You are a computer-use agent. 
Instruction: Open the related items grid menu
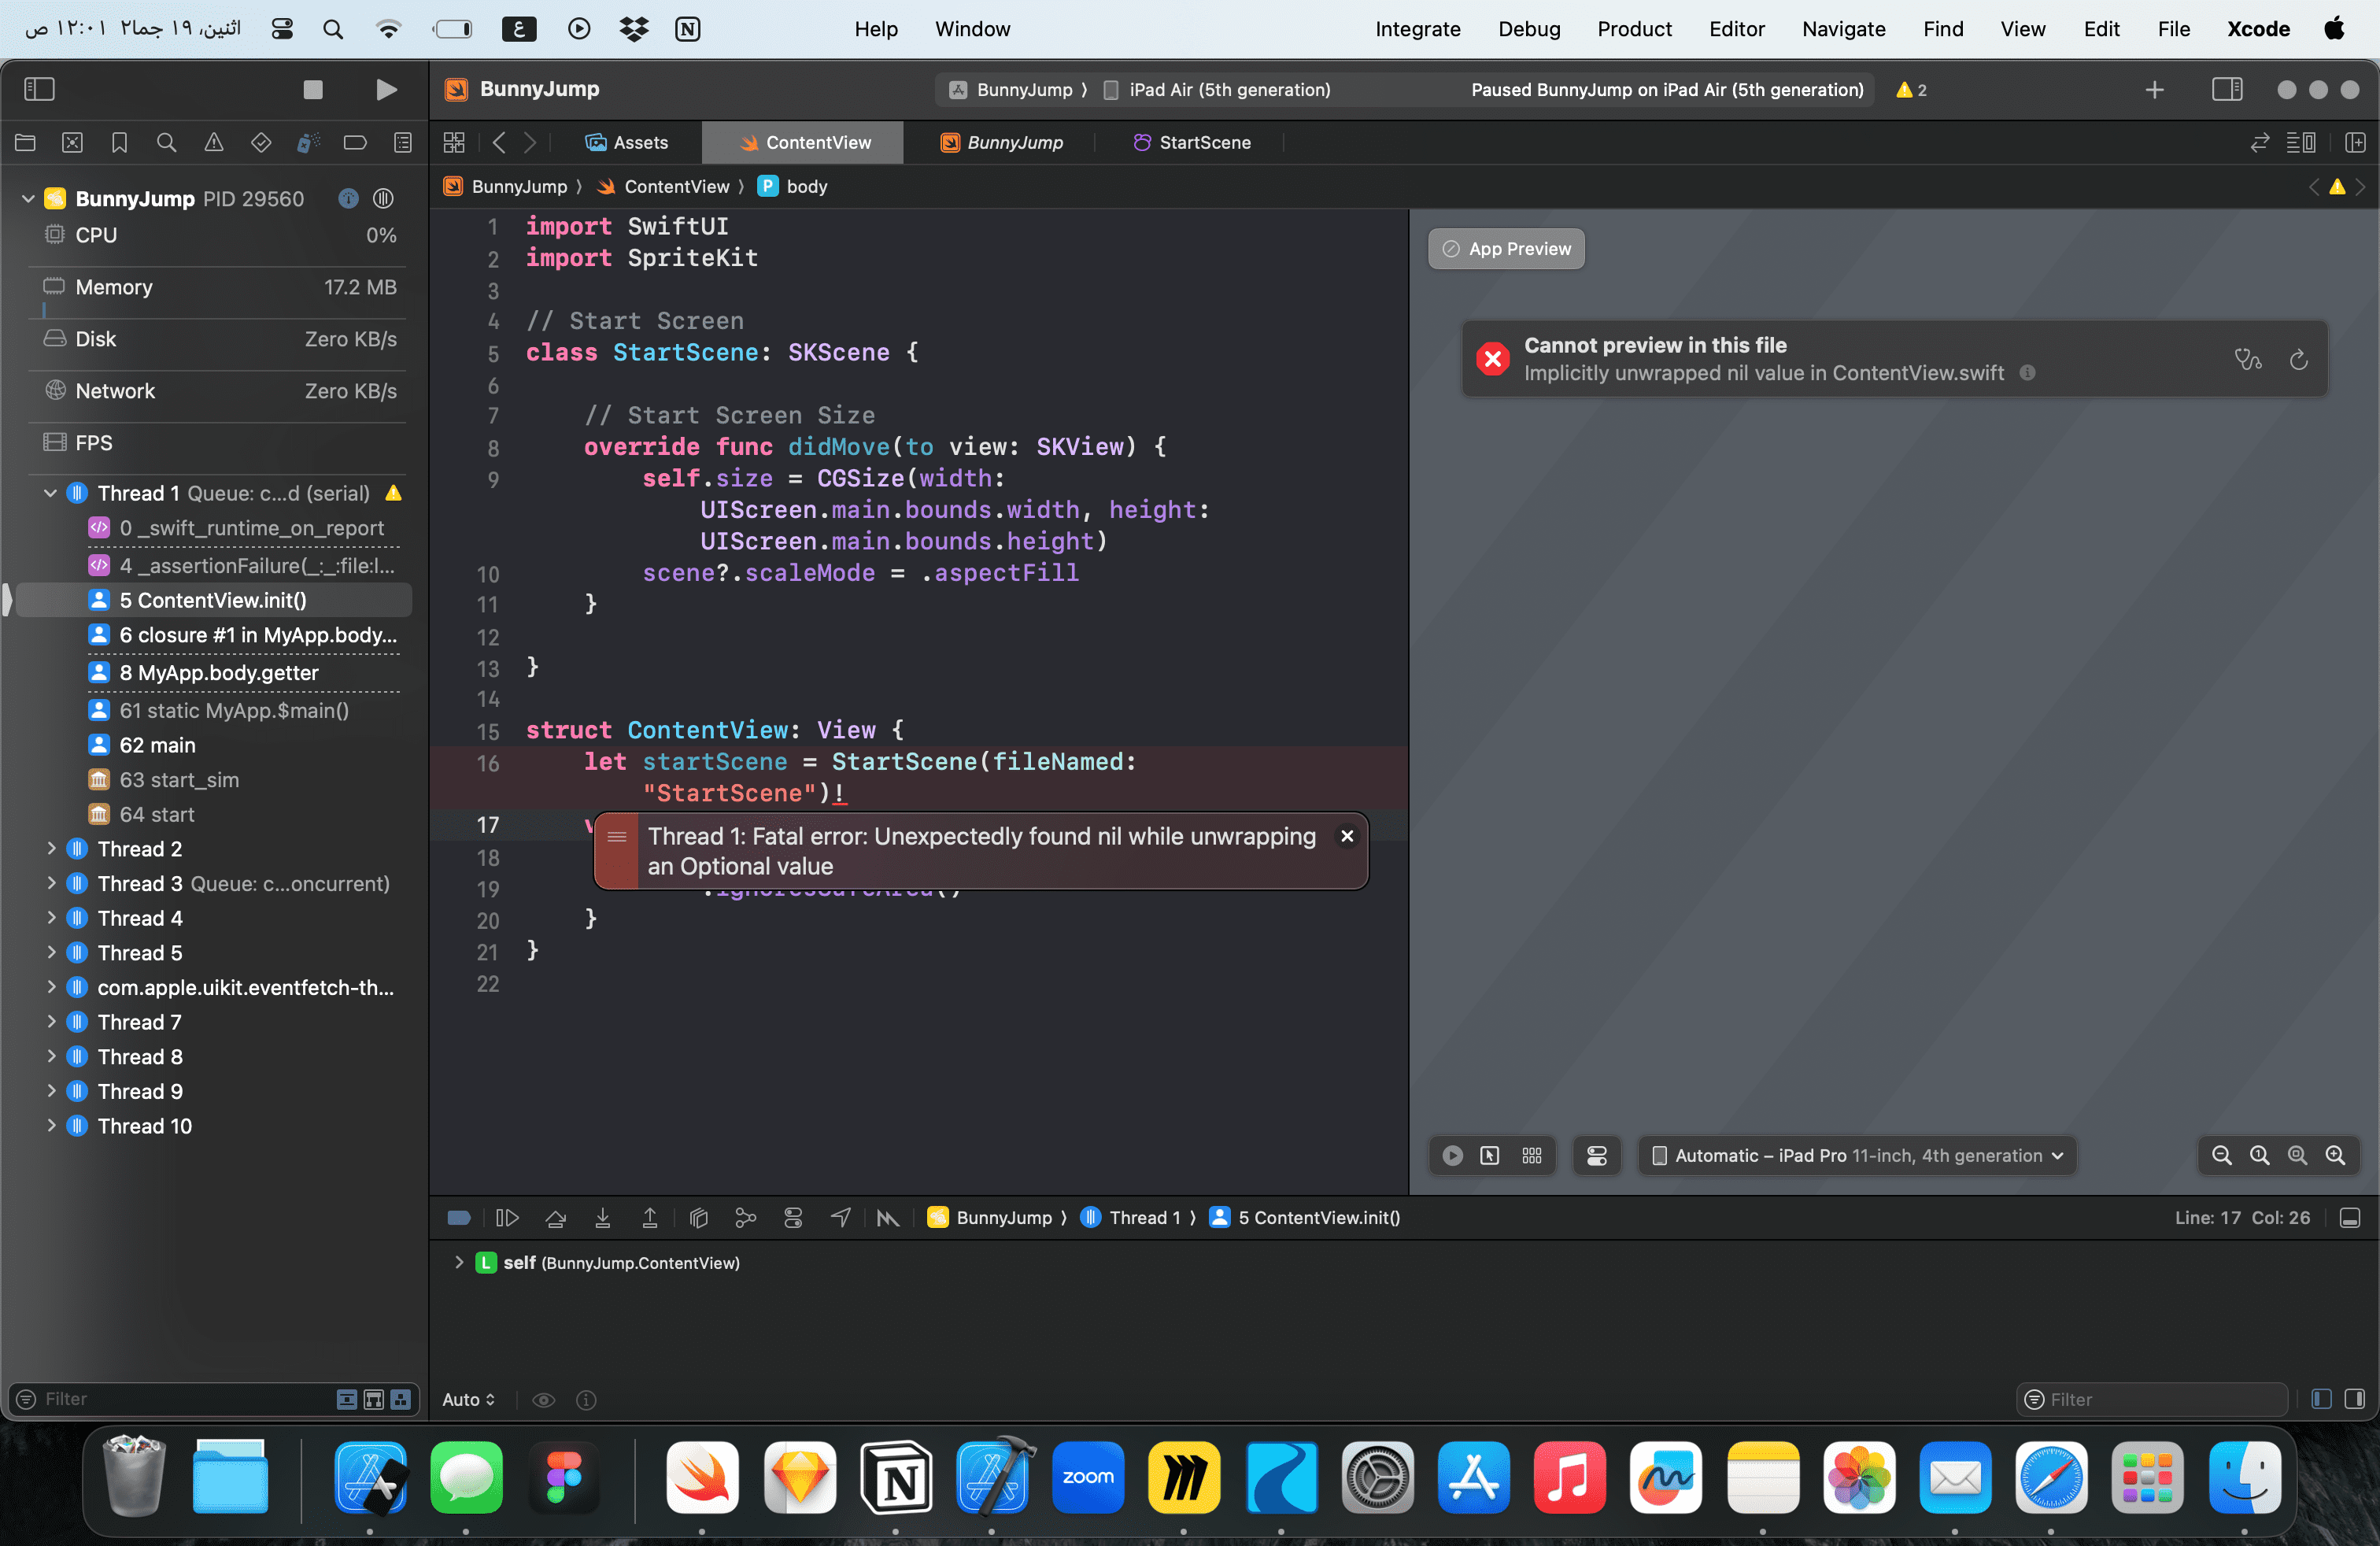(x=454, y=142)
